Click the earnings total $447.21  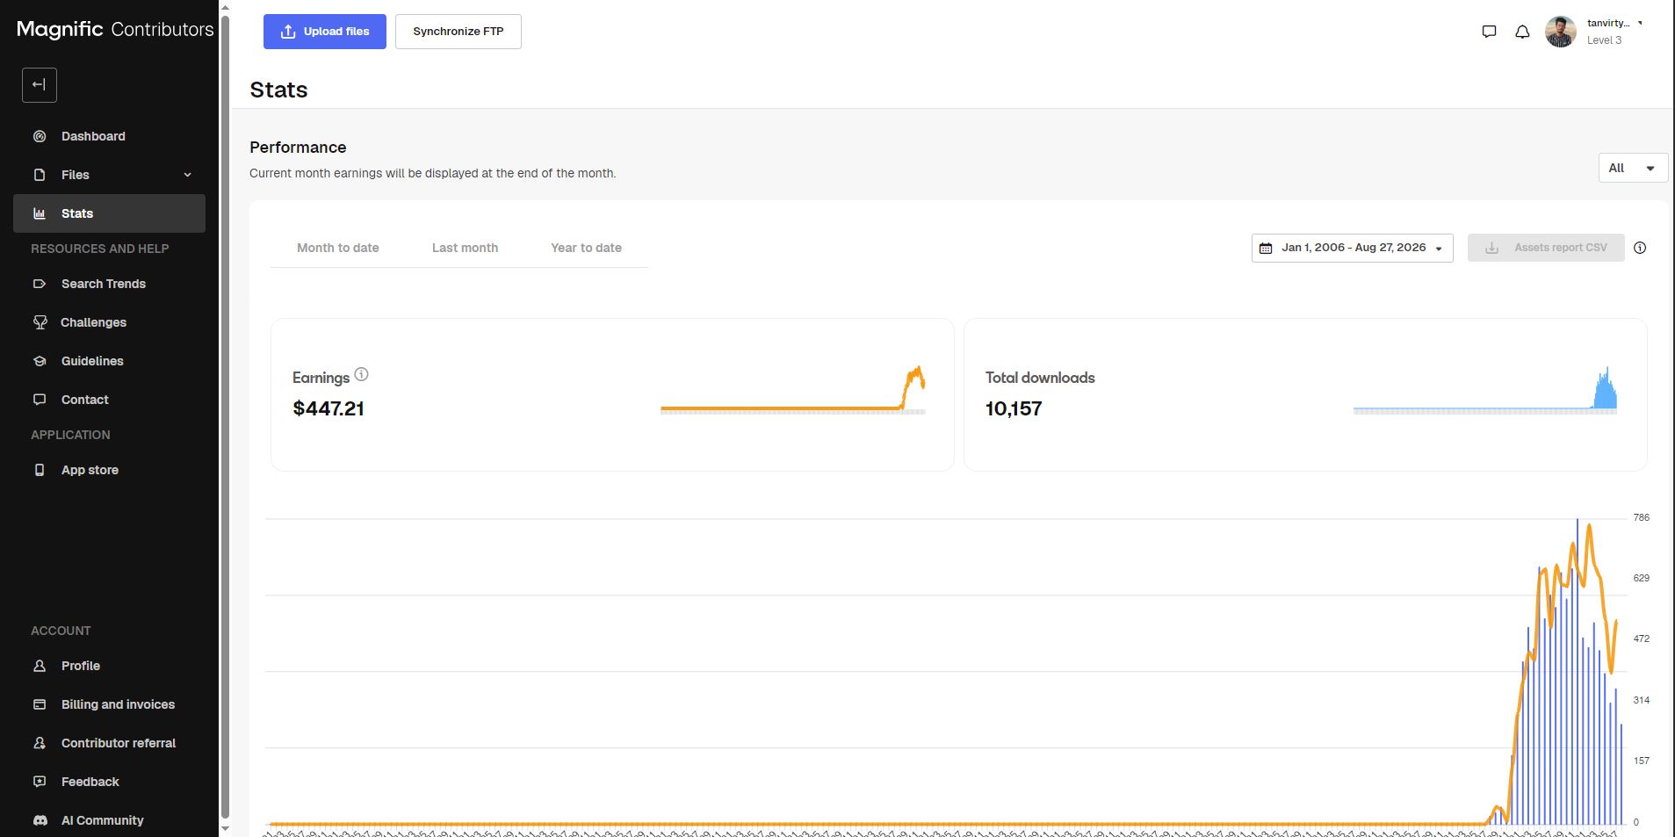coord(329,408)
